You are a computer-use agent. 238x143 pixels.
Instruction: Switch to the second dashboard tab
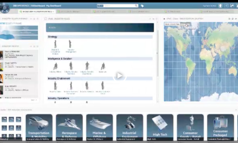tap(69, 11)
